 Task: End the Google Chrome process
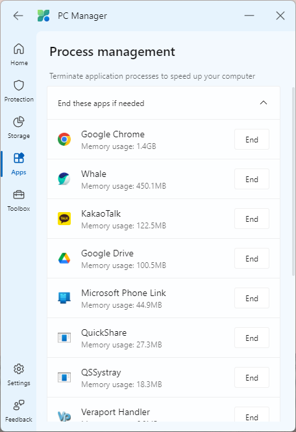click(x=251, y=139)
